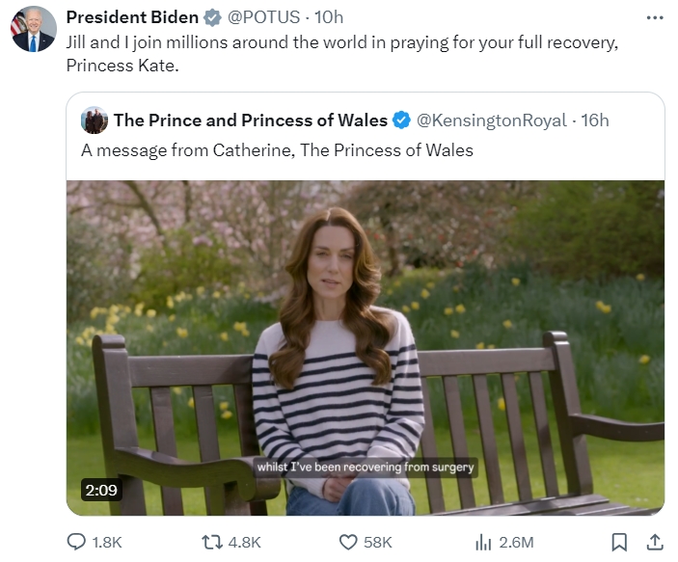Click President Biden's profile avatar

pos(34,29)
